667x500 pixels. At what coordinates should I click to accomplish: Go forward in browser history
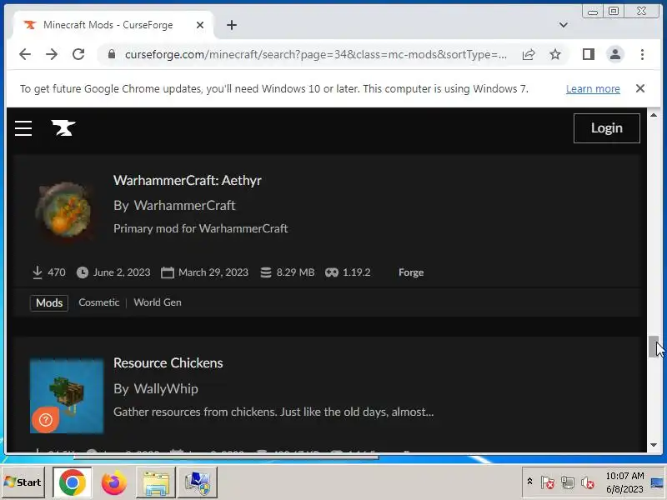[52, 54]
